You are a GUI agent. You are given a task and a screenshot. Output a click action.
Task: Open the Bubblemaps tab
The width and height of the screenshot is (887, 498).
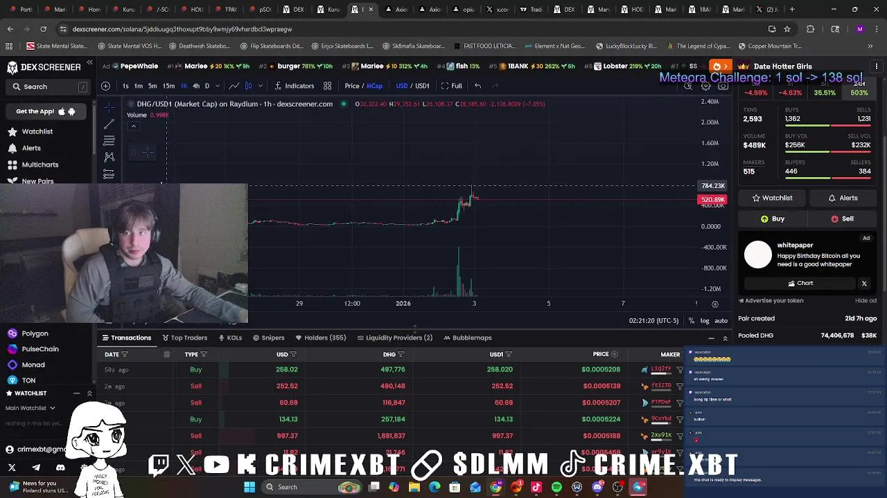point(467,338)
